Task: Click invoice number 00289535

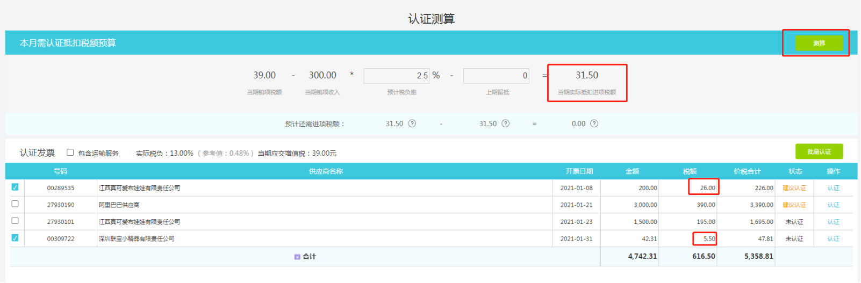Action: 61,188
